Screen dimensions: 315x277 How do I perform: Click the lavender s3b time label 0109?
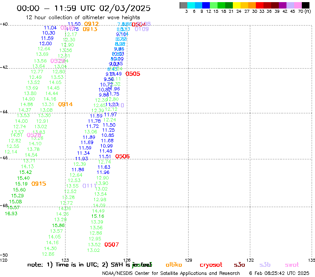(x=142, y=29)
